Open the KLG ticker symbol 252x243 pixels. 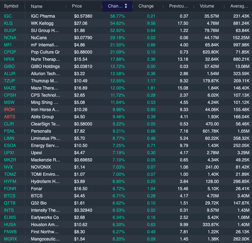pos(8,23)
